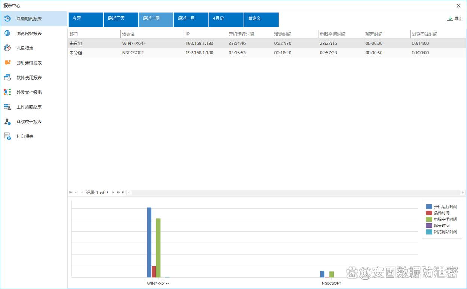The height and width of the screenshot is (289, 467).
Task: Click the globe icon for website browsing report
Action: coord(7,33)
